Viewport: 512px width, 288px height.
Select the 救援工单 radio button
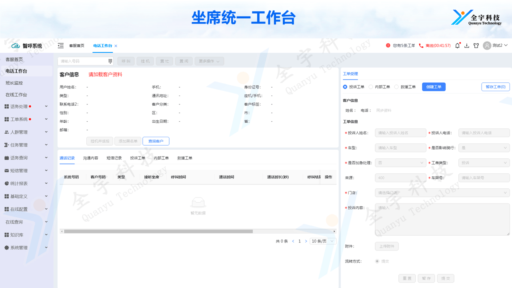[396, 87]
